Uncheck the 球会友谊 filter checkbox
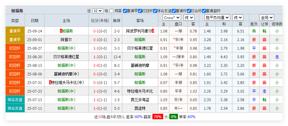The height and width of the screenshot is (126, 288). 155,11
